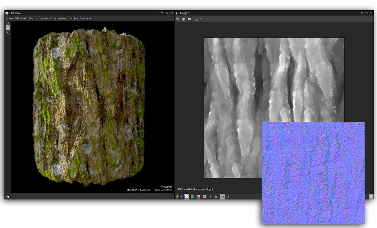Click the last colored icon in Height bottom bar
This screenshot has height=228, width=377.
click(228, 197)
